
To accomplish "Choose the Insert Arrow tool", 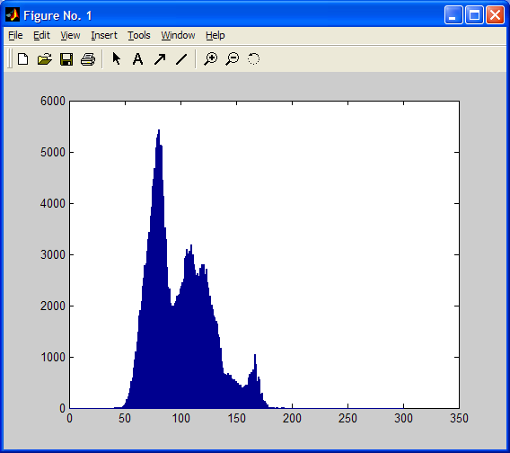I will pyautogui.click(x=160, y=59).
